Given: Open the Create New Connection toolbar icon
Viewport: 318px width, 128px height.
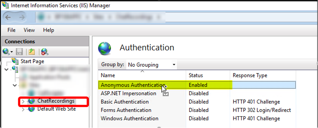Looking at the screenshot, I should [6, 52].
